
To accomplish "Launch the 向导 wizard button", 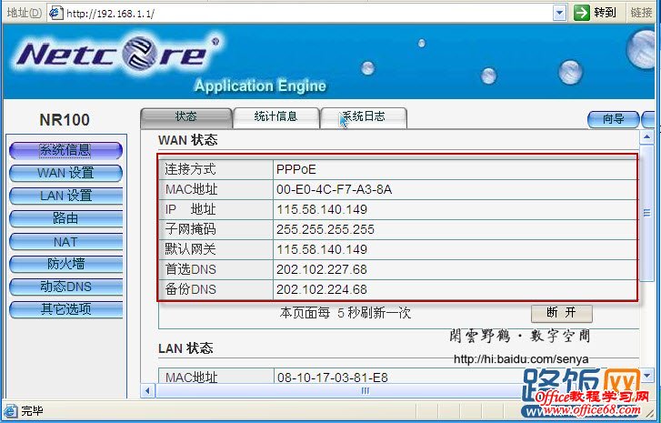I will (x=614, y=119).
